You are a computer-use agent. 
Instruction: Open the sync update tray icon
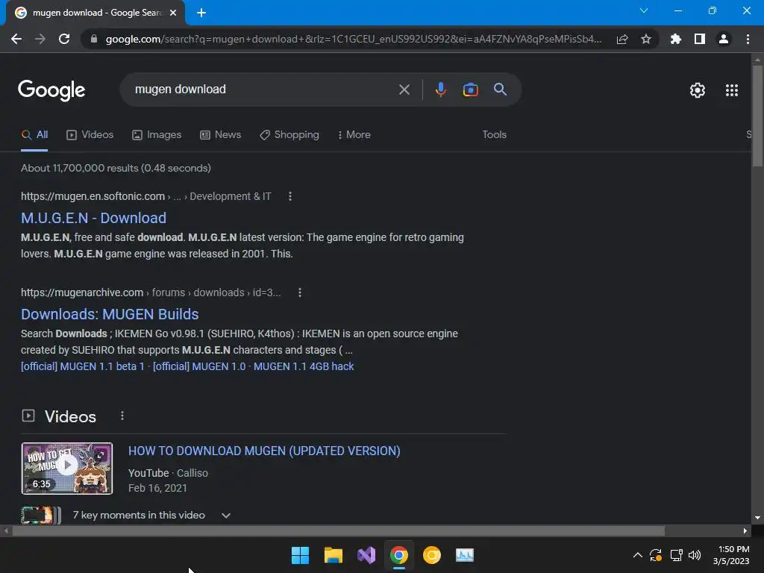click(656, 555)
